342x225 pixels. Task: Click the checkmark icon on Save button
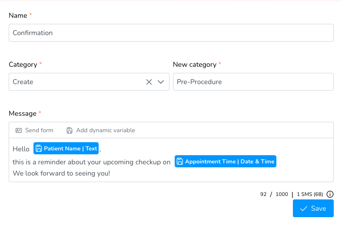coord(304,209)
